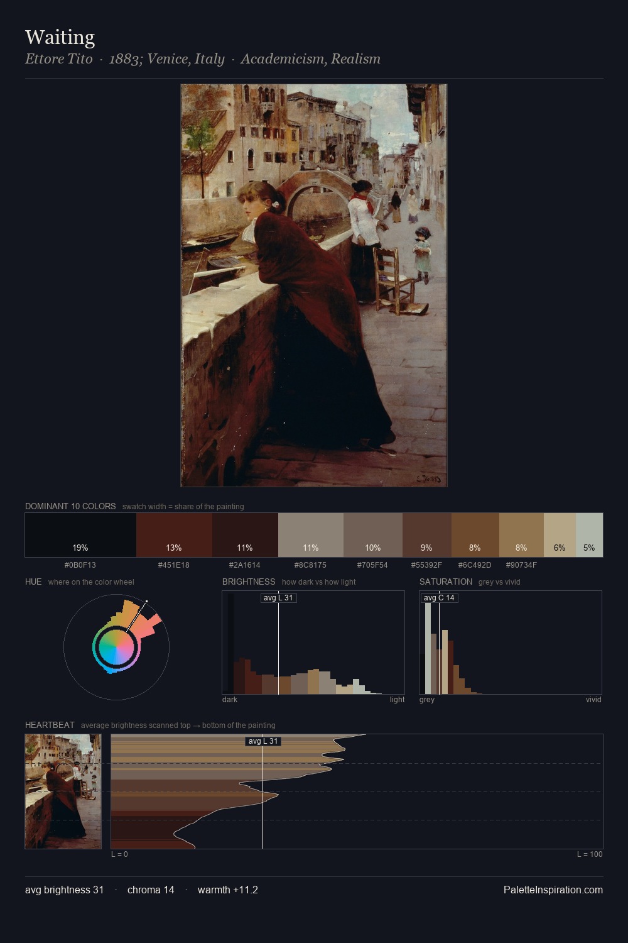Click the light axis label
628x943 pixels.
(x=397, y=700)
